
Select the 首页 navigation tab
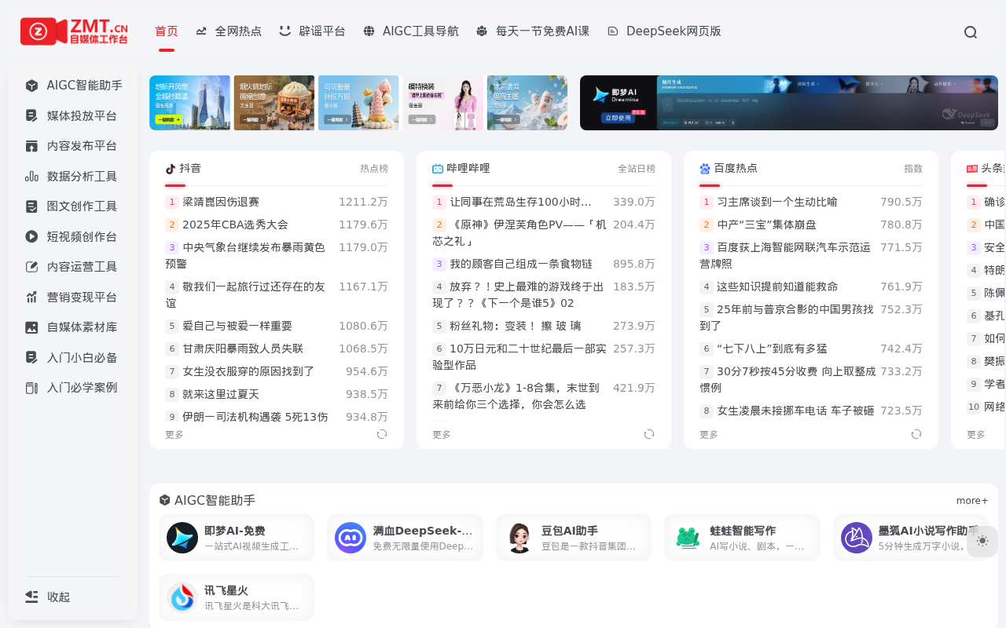(x=167, y=31)
